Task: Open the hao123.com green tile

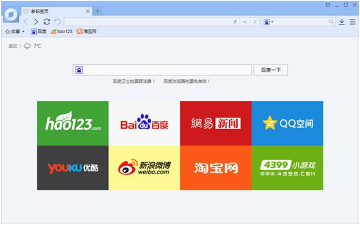Action: 73,123
